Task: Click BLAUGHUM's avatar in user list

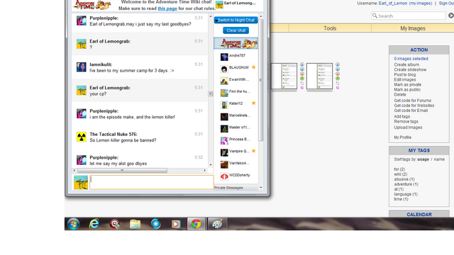Action: click(x=224, y=69)
